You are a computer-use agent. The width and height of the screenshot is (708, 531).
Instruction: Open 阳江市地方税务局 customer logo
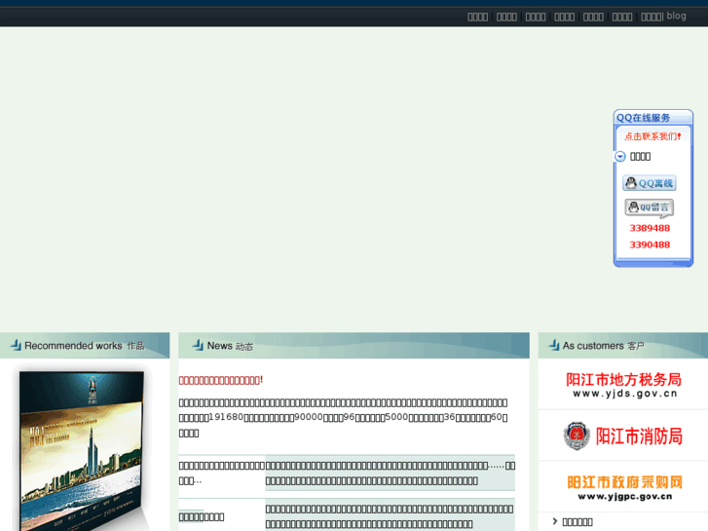point(623,385)
